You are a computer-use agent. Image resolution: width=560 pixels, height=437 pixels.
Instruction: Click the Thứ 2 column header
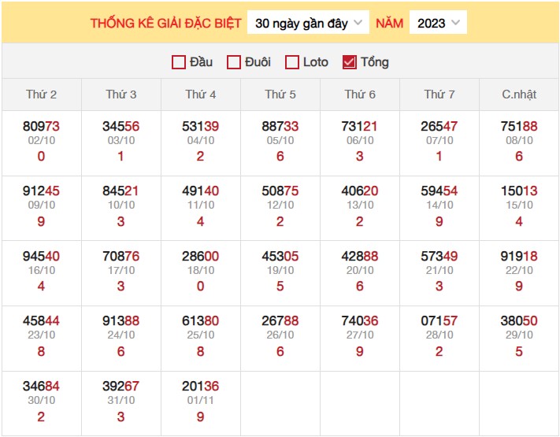[x=41, y=94]
